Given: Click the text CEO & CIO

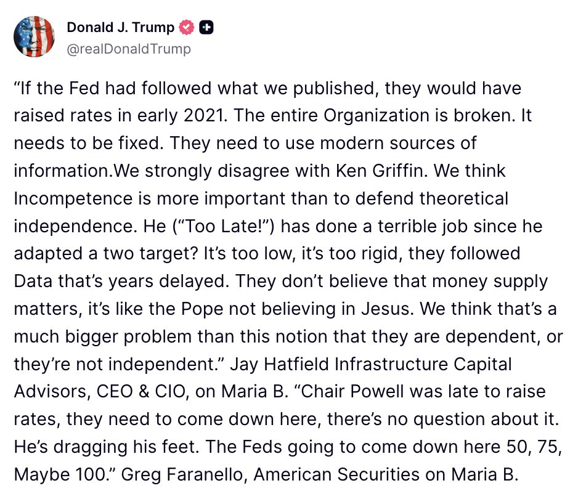Looking at the screenshot, I should [141, 391].
